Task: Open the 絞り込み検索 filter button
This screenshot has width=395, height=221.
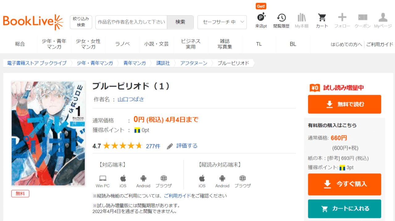Action: click(81, 22)
